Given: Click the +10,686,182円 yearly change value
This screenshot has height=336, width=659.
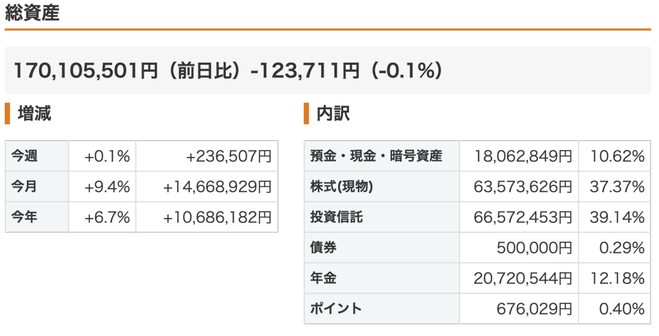Looking at the screenshot, I should click(217, 217).
